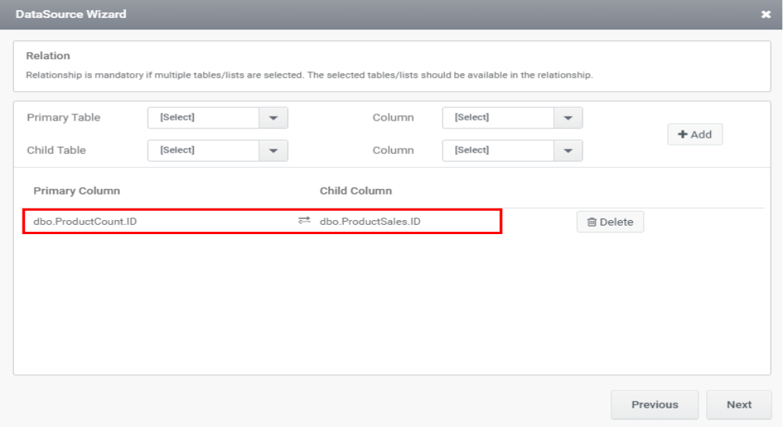The image size is (784, 427).
Task: Select the dbo.ProductCount.ID primary column entry
Action: [x=86, y=222]
